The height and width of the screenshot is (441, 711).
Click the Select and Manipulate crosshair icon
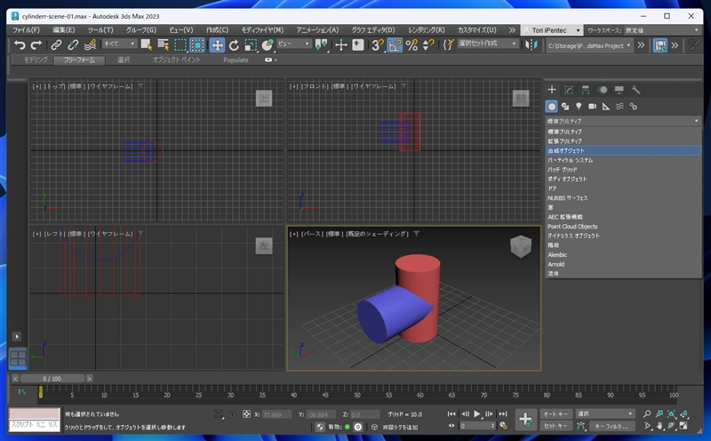coord(341,45)
